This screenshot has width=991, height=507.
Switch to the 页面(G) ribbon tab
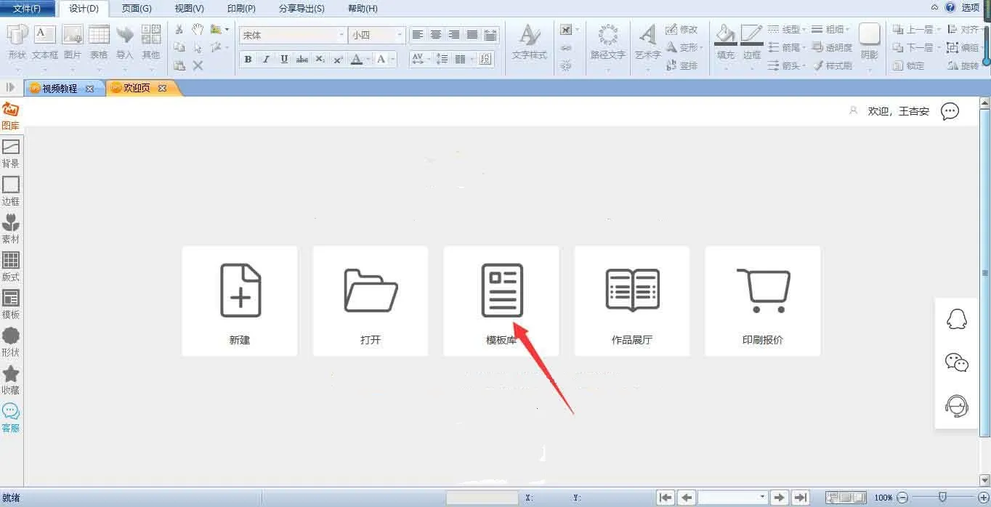(x=137, y=9)
